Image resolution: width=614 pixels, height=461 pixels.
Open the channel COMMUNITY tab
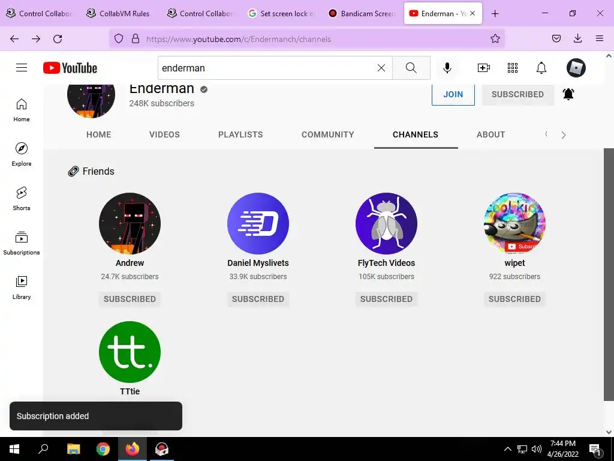328,134
